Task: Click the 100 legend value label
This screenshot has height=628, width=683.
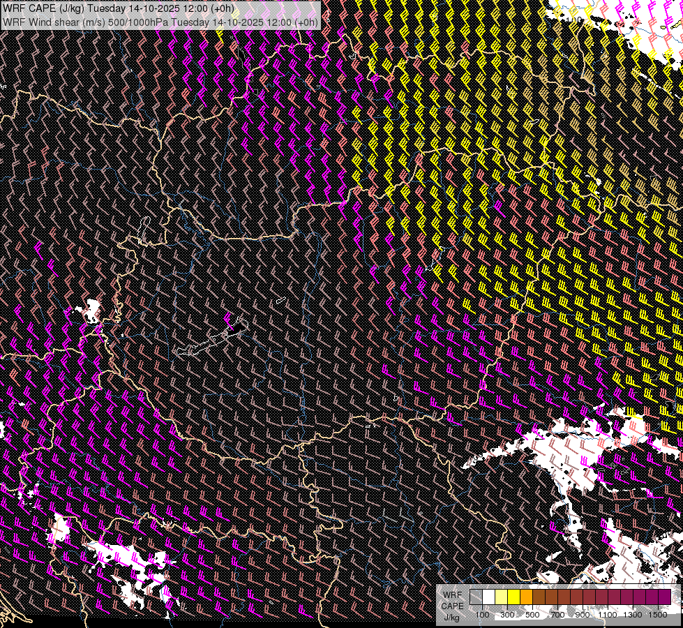Action: point(482,615)
